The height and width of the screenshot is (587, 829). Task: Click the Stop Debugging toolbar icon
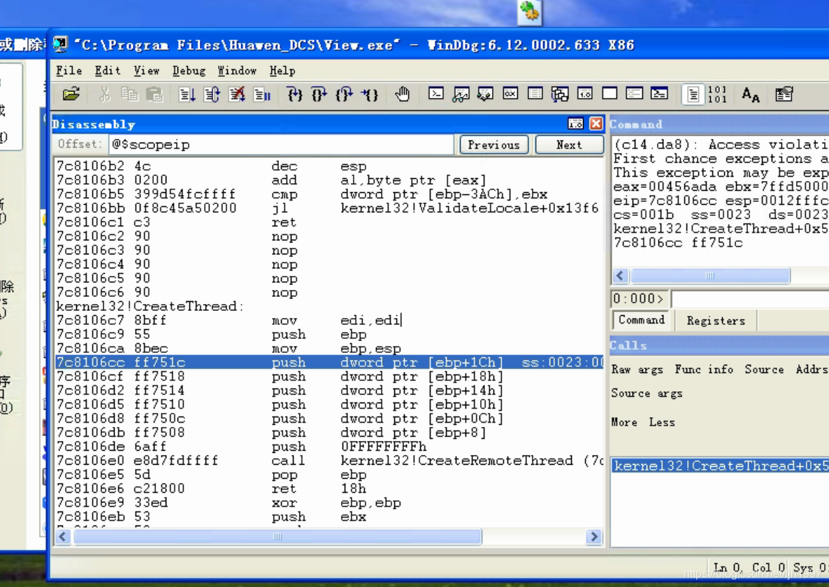click(x=237, y=94)
